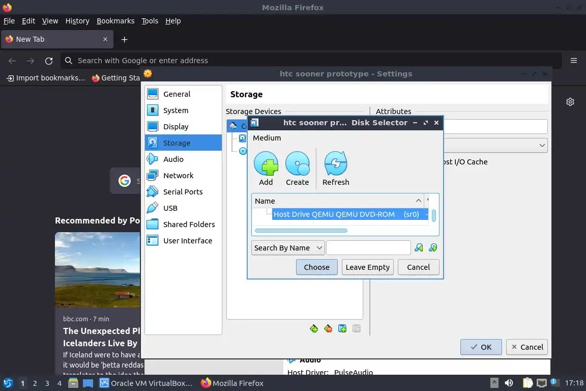The width and height of the screenshot is (586, 391).
Task: Click show desktop icon on taskbar
Action: click(88, 383)
